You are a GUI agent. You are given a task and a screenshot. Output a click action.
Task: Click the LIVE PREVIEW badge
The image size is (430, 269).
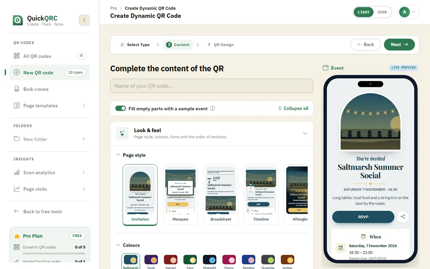pos(403,68)
